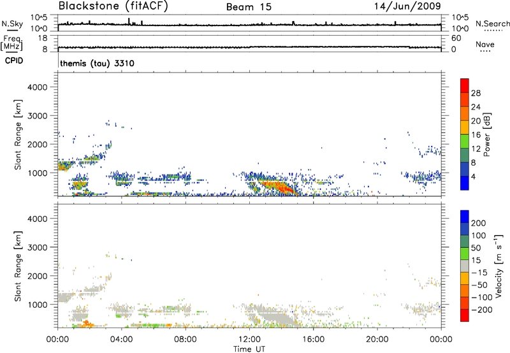Click the '12:00' time axis label
Viewport: 510px width, 353px height.
tap(249, 340)
